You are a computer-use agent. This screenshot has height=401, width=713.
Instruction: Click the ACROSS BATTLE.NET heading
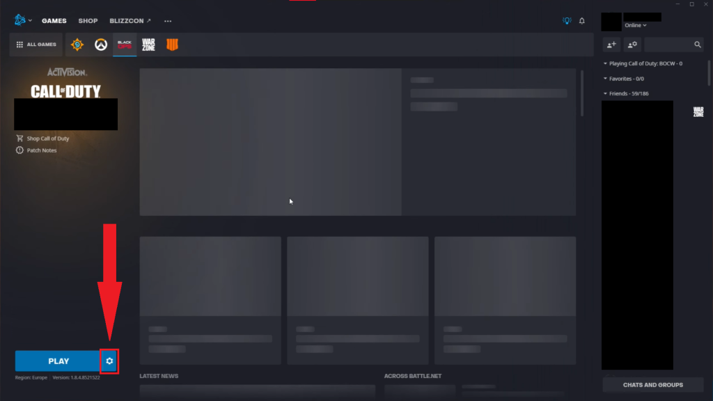pos(412,376)
